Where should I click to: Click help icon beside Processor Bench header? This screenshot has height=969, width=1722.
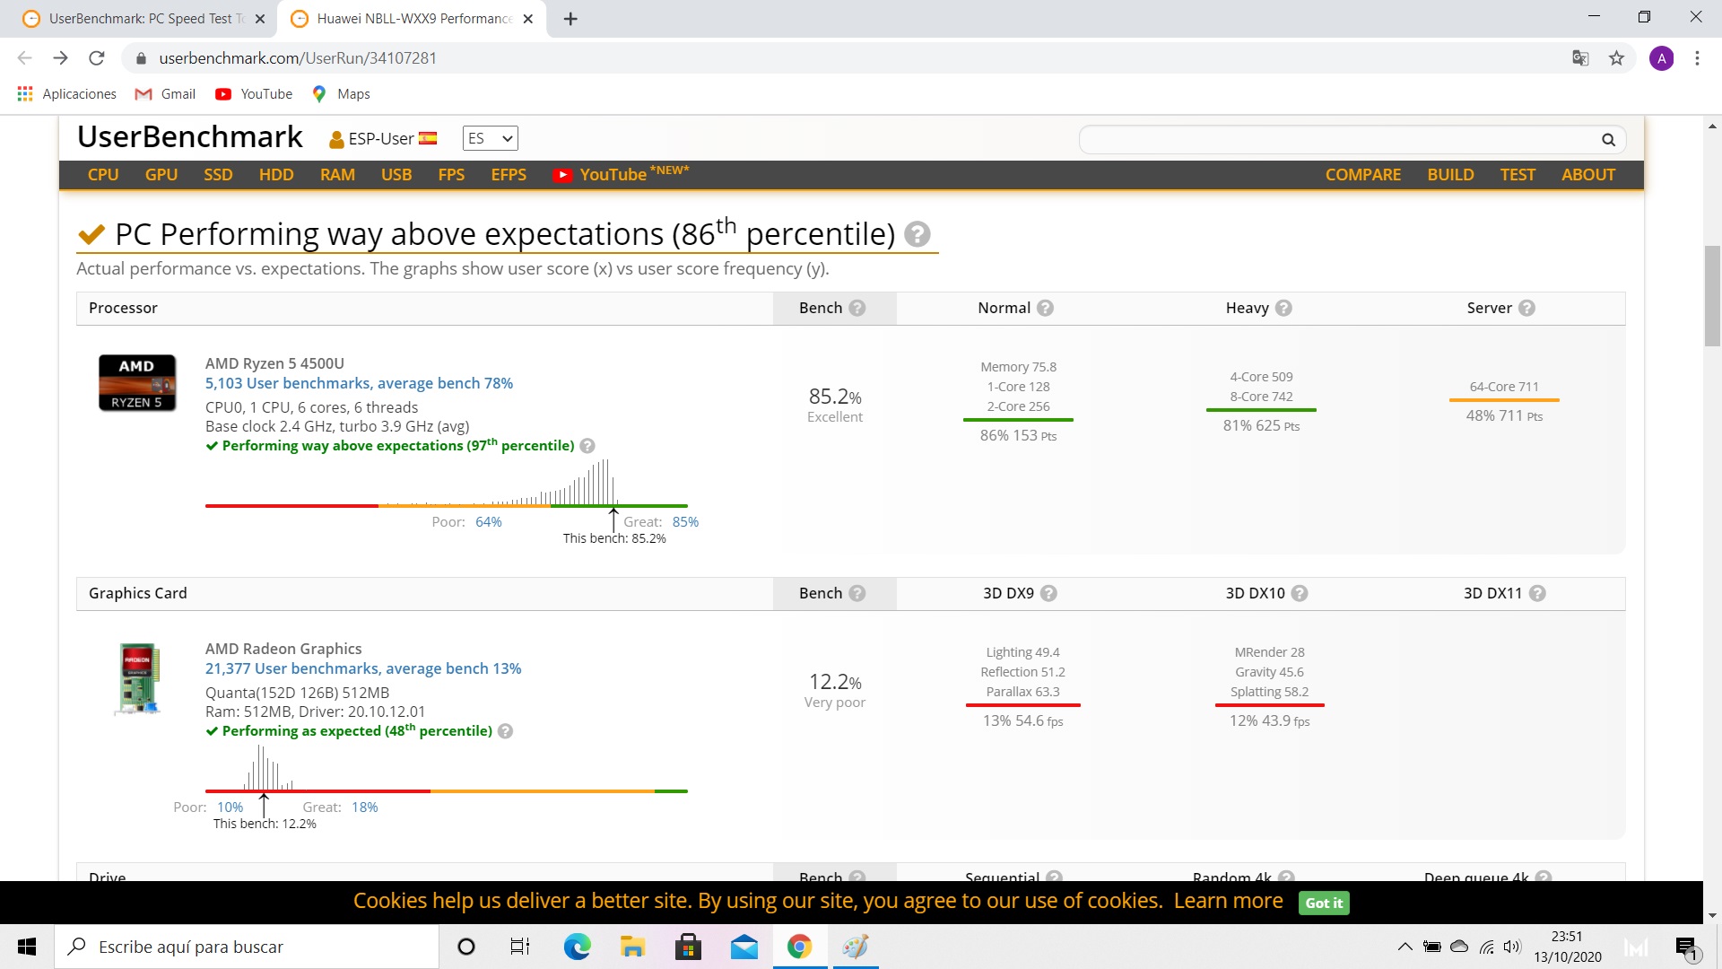857,308
